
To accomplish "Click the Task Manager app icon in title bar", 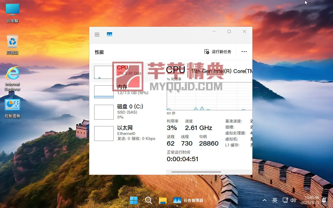I will tap(110, 34).
